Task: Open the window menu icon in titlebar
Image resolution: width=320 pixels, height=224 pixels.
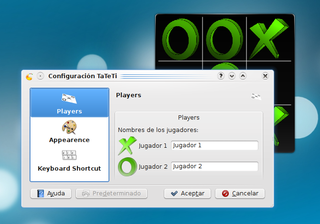Action: (x=30, y=77)
